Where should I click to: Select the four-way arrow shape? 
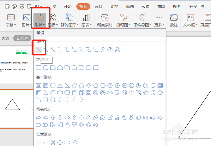click(x=81, y=118)
